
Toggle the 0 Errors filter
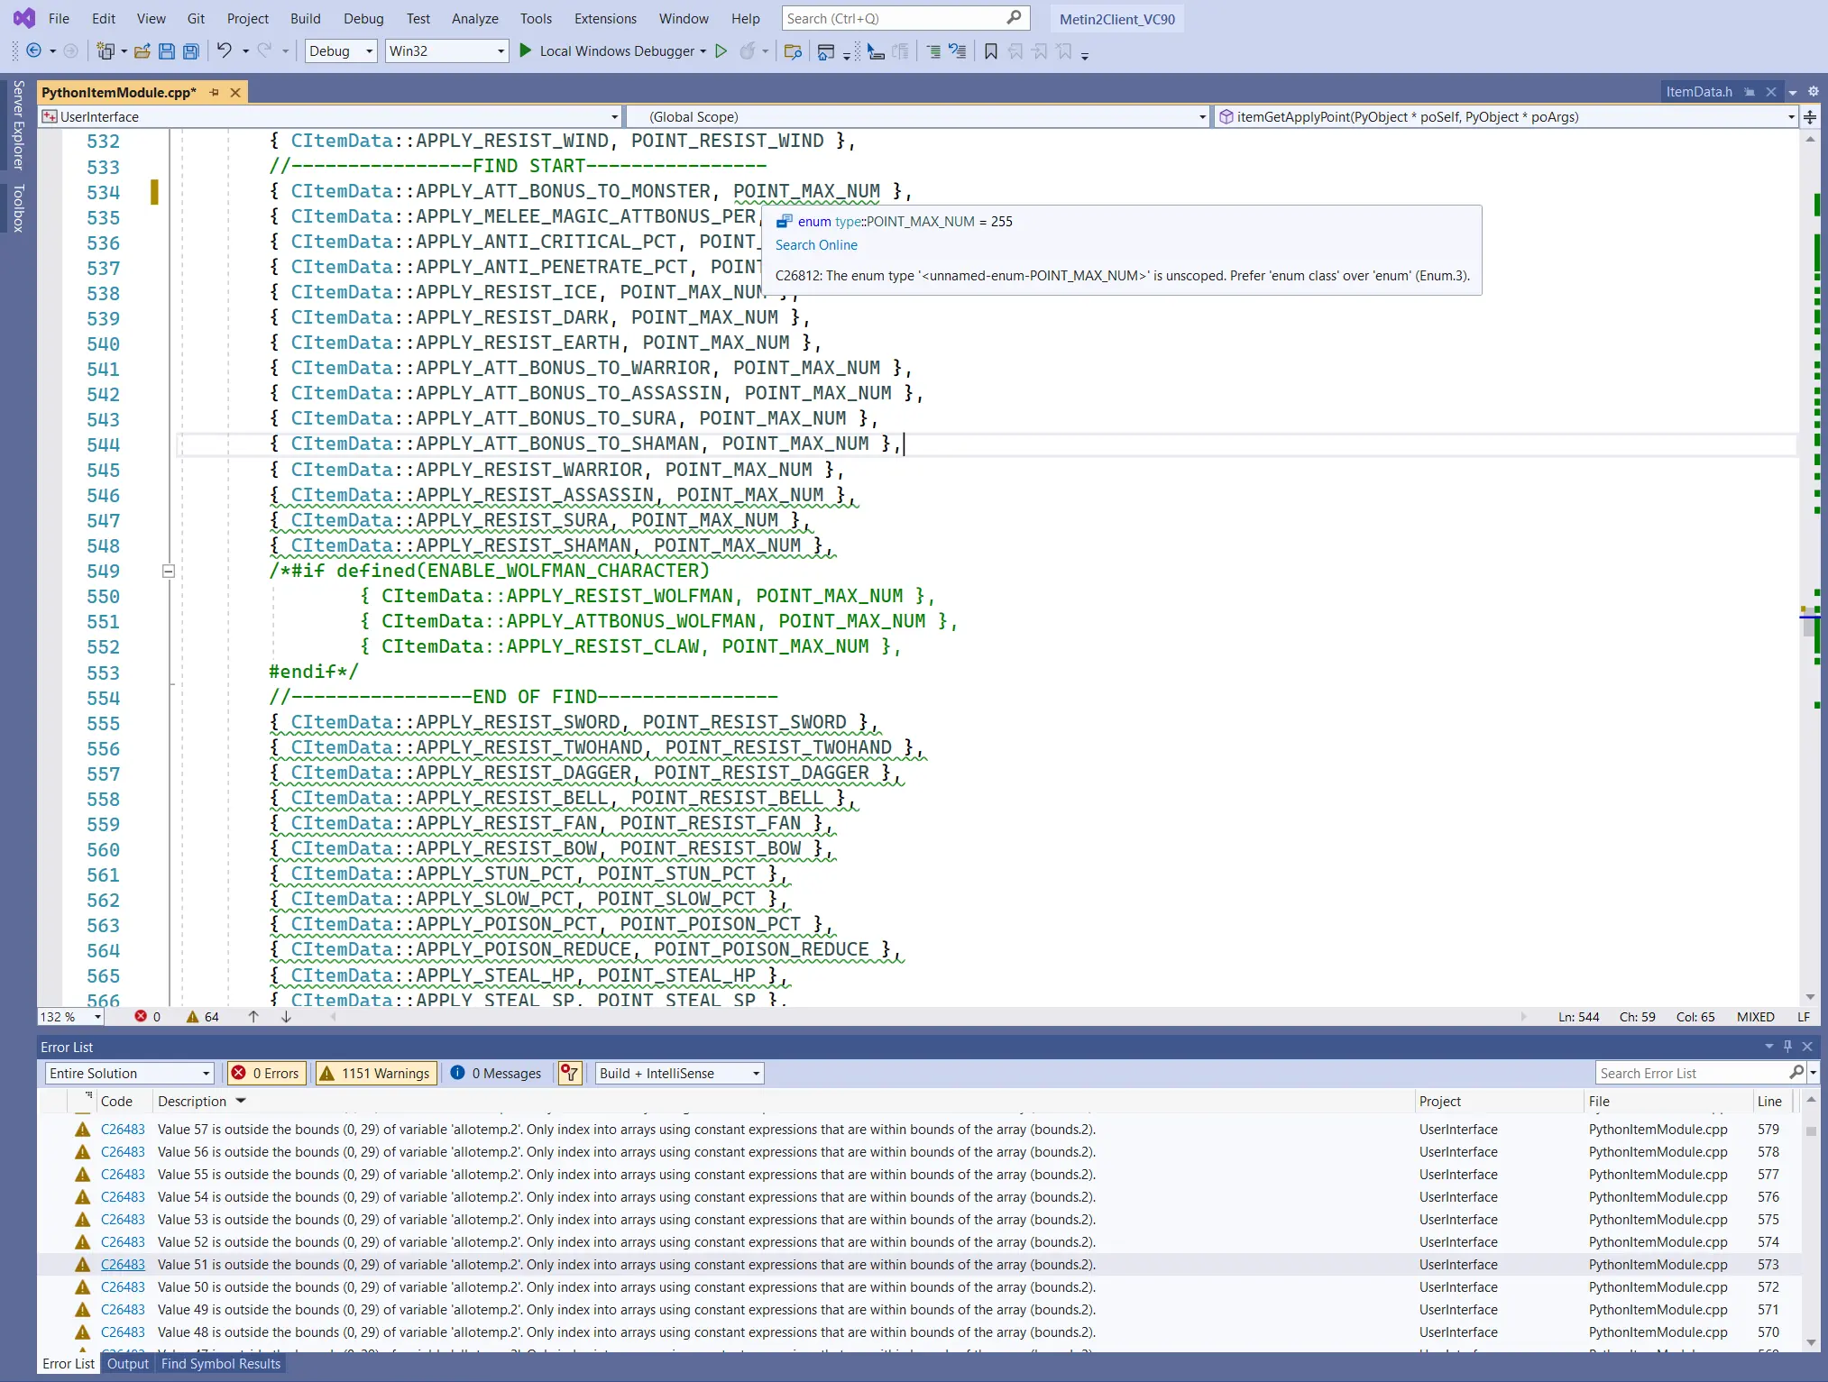coord(265,1073)
